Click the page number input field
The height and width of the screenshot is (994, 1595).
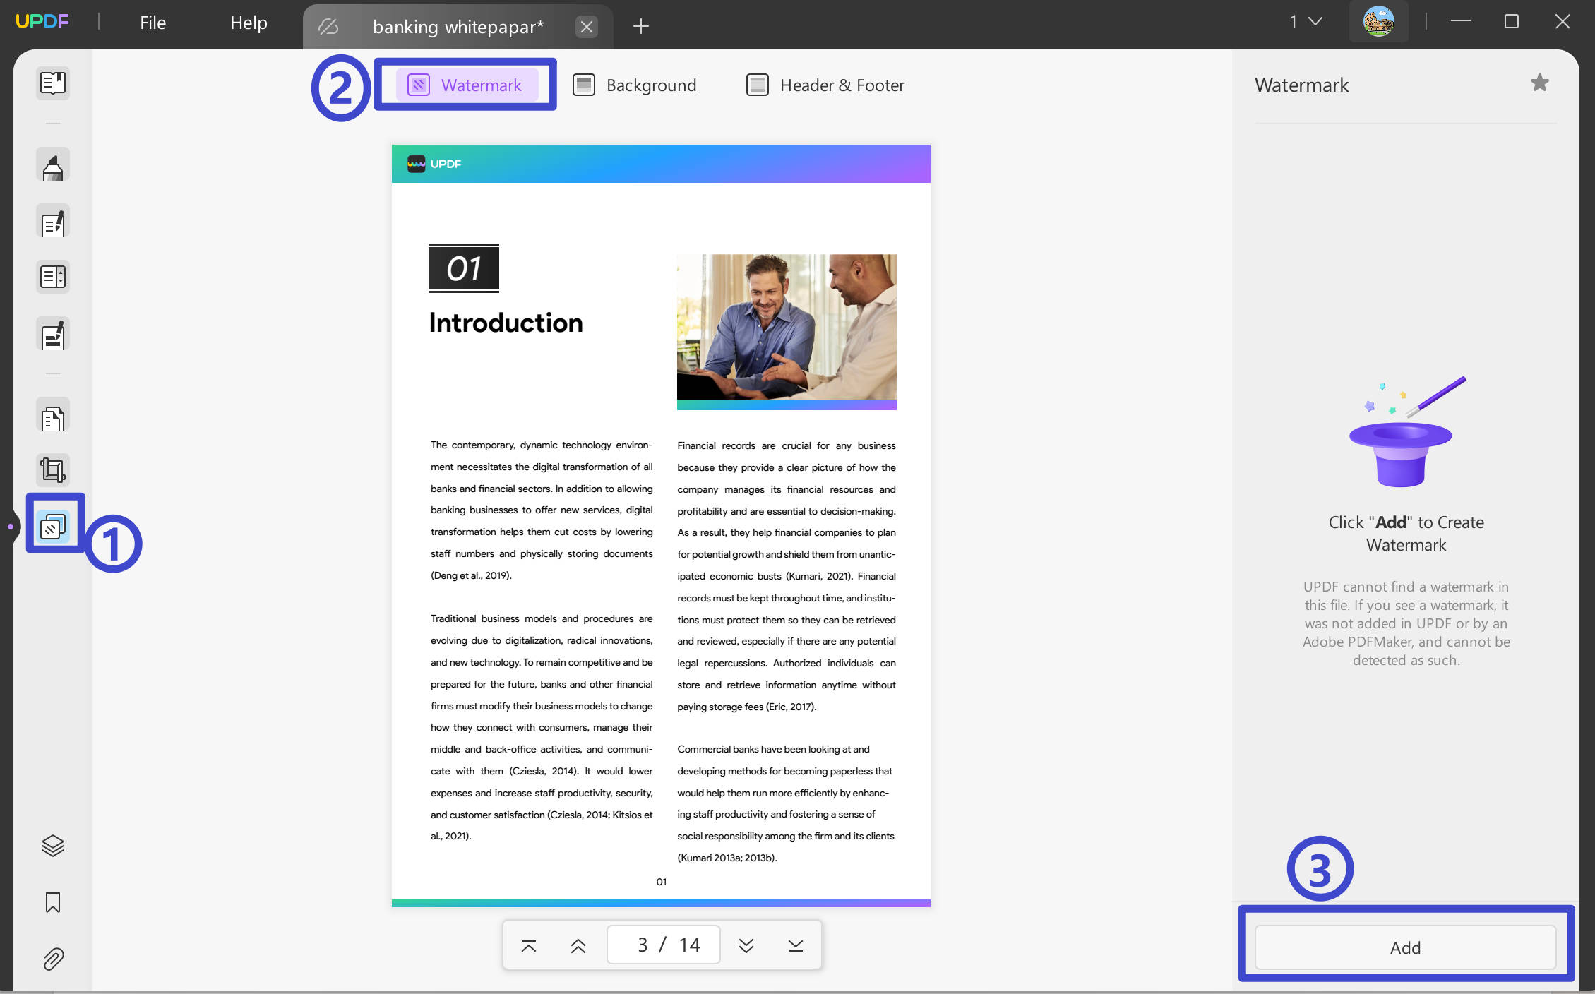coord(662,944)
